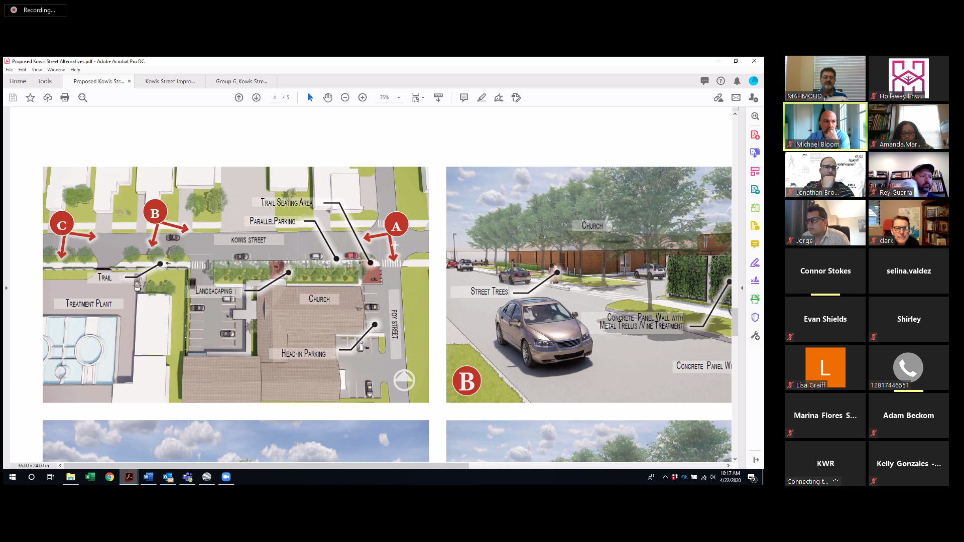Screen dimensions: 964x542
Task: Switch to Kowis Street Impro... tab
Action: (x=170, y=81)
